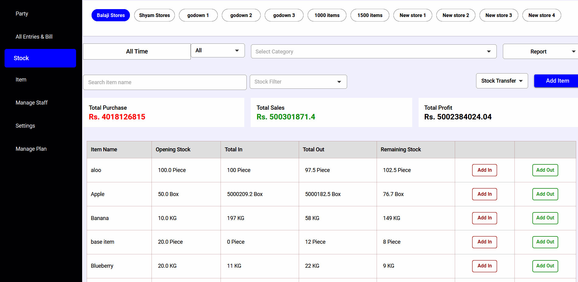Add In stock for Blueberry
The image size is (578, 282).
click(484, 266)
